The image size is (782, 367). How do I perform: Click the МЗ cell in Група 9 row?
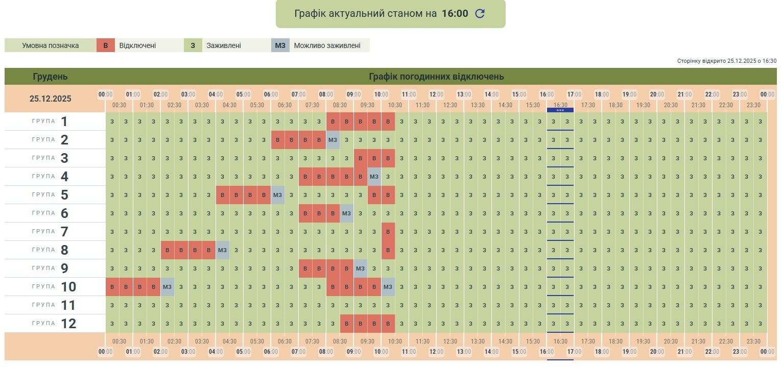[x=360, y=268]
